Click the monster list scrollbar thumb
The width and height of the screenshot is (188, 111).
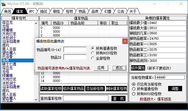coord(36,72)
